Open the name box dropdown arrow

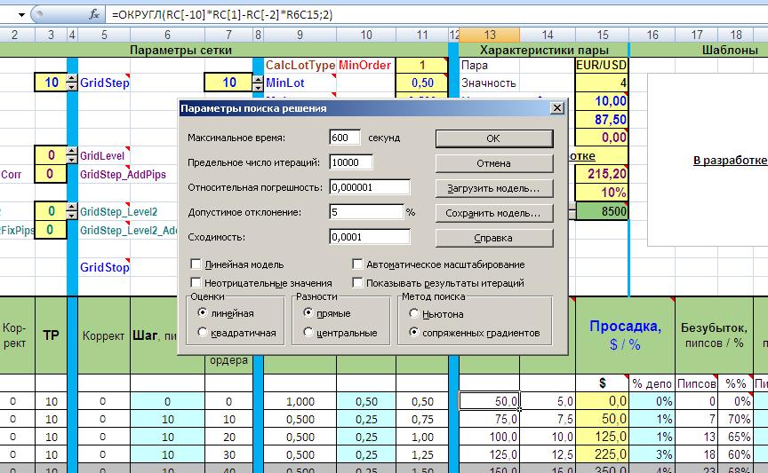click(21, 15)
